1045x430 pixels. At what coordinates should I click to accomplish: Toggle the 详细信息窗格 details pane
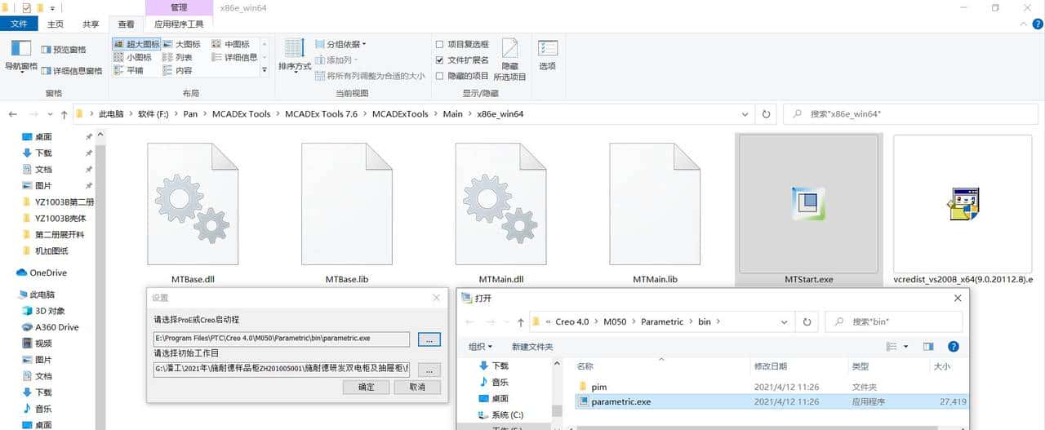tap(72, 71)
